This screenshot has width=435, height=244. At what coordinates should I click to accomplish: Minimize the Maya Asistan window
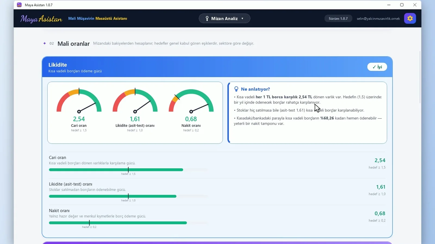click(389, 5)
